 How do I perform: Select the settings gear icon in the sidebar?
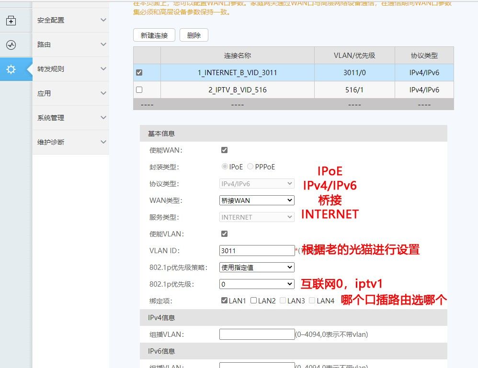[11, 69]
